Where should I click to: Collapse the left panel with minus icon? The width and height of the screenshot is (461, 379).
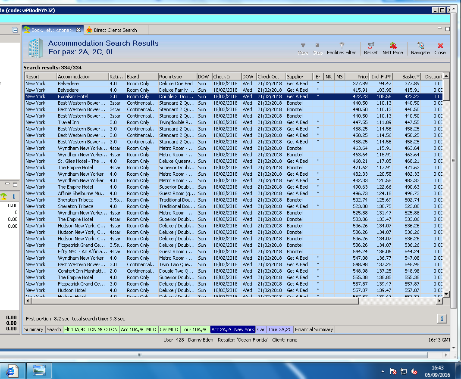[x=15, y=30]
